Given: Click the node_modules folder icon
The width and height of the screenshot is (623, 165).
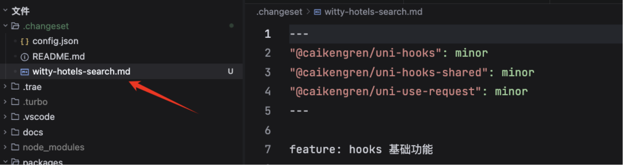Looking at the screenshot, I should click(15, 147).
